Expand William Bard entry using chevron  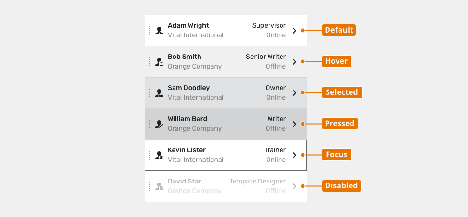click(294, 124)
